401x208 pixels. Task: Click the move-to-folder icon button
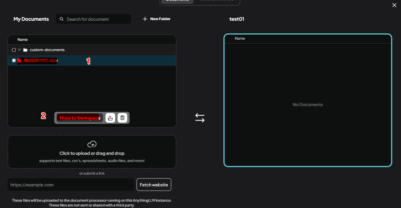(110, 118)
